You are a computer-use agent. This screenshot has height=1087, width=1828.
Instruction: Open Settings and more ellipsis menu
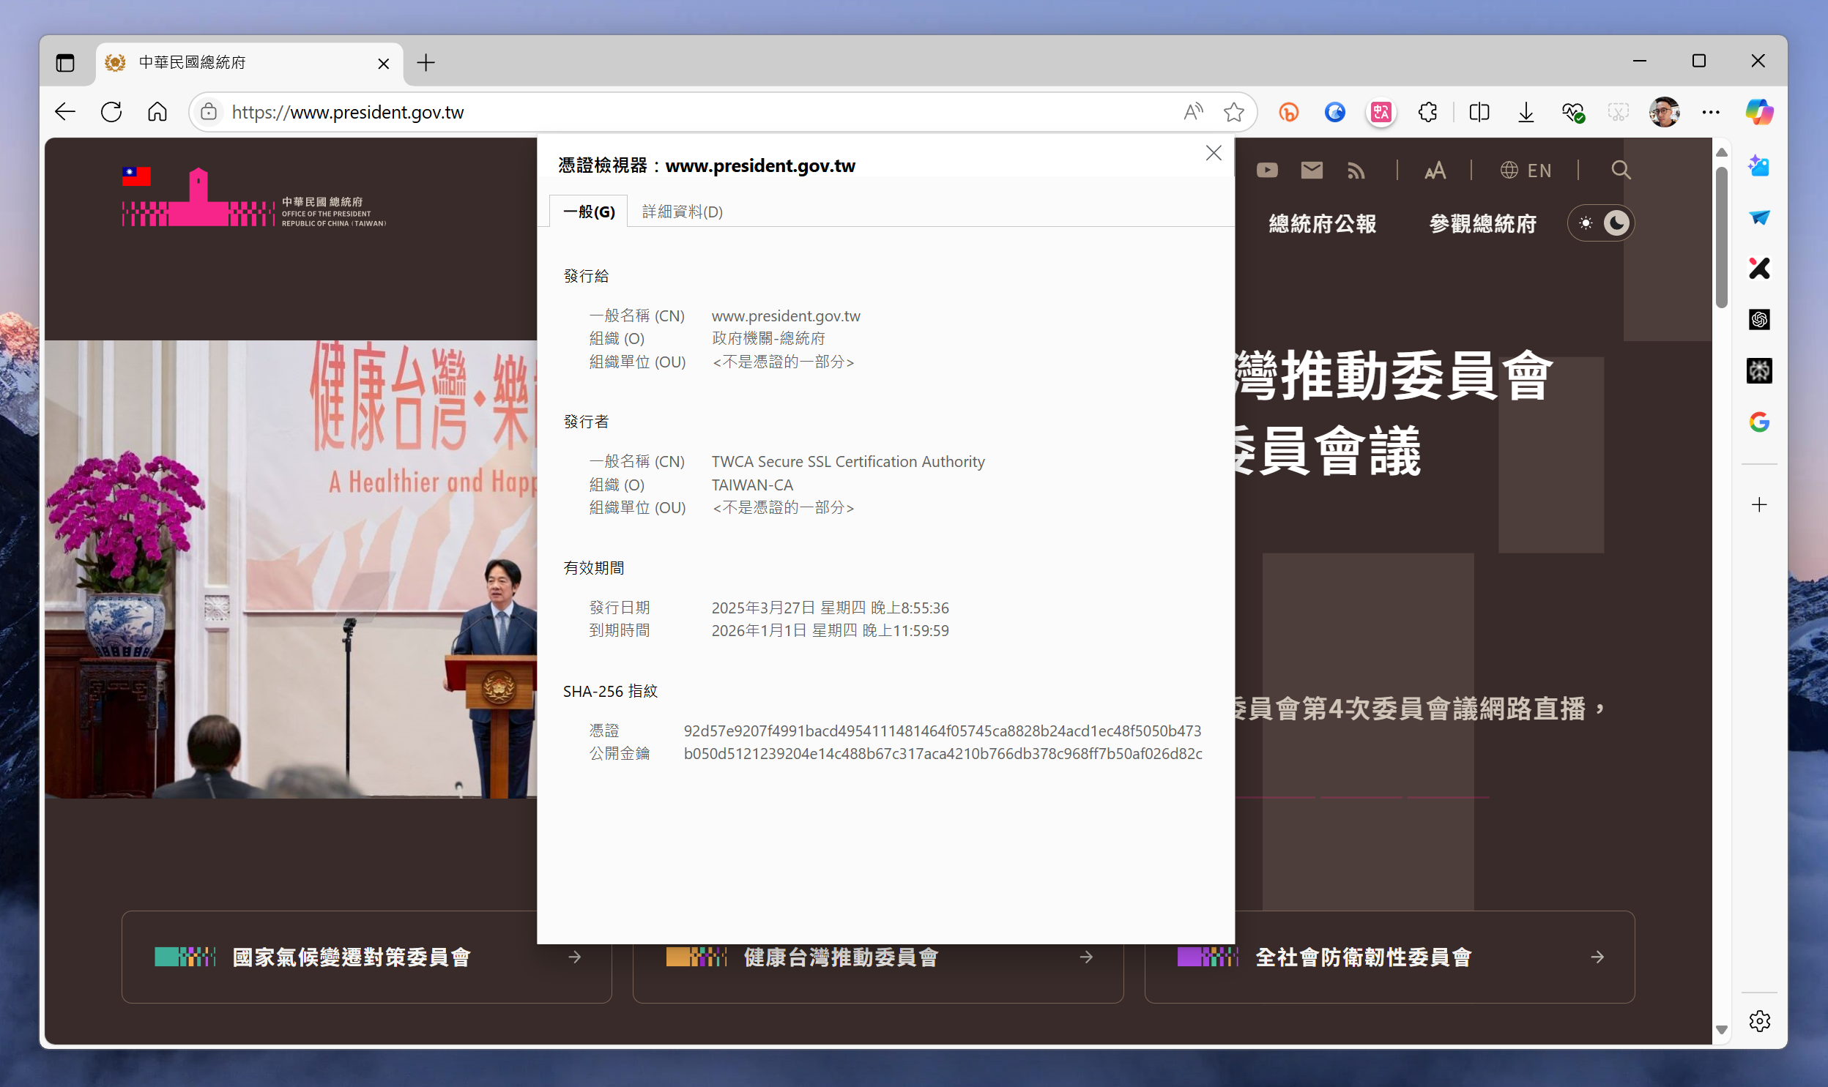(1711, 112)
